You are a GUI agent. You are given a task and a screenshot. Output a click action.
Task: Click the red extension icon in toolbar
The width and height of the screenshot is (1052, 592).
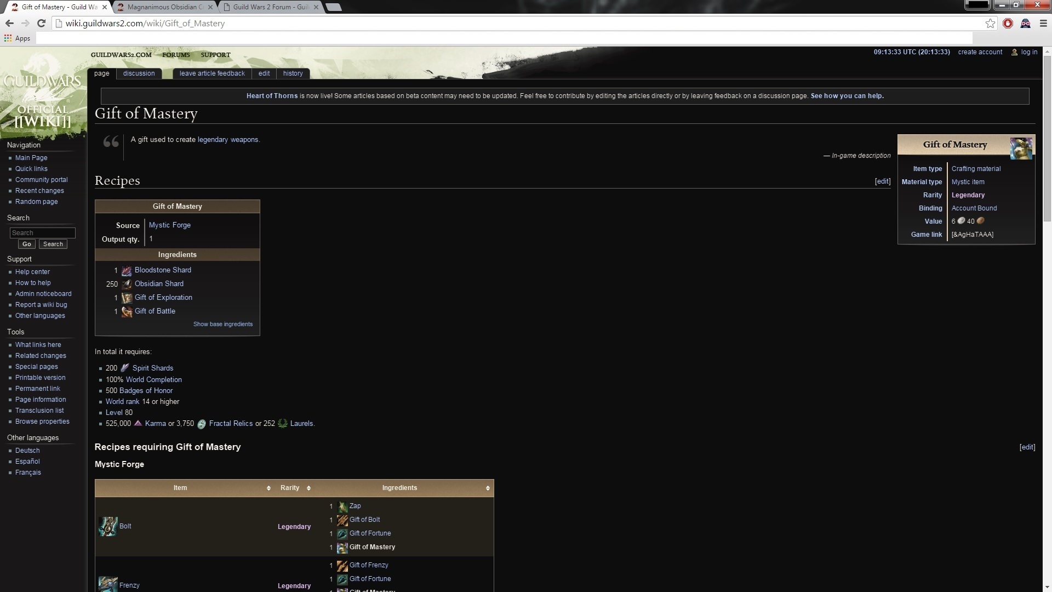(x=1008, y=23)
